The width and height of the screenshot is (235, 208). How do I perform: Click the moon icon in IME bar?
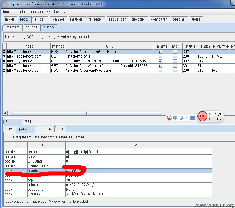(x=181, y=118)
